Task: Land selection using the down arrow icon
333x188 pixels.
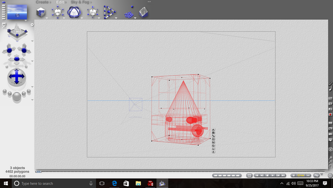Action: [213, 152]
